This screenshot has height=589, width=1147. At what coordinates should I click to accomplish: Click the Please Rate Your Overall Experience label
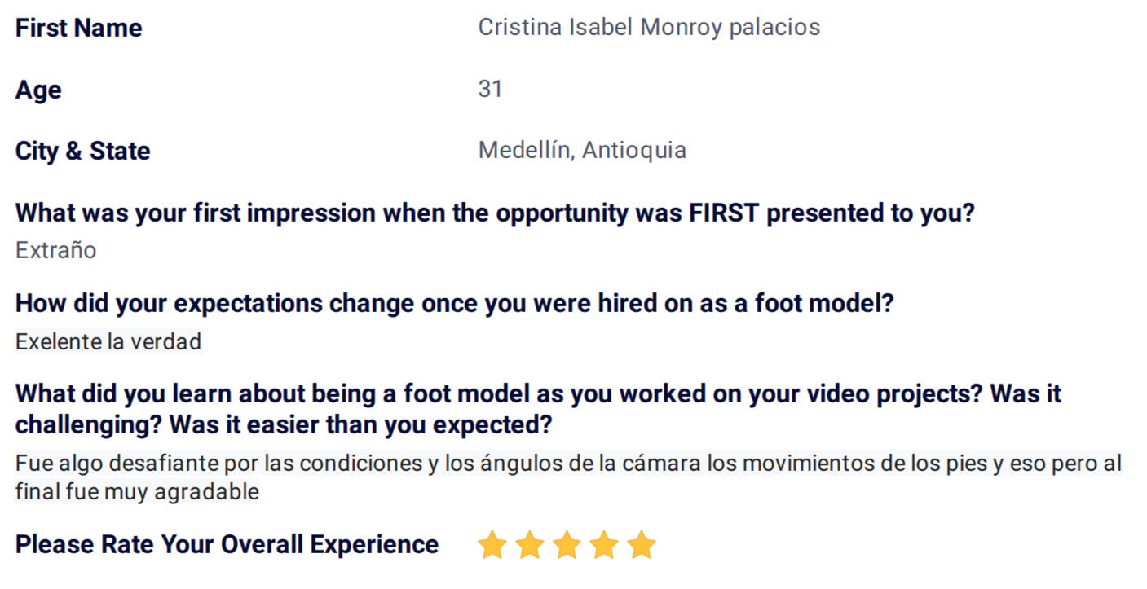[227, 545]
